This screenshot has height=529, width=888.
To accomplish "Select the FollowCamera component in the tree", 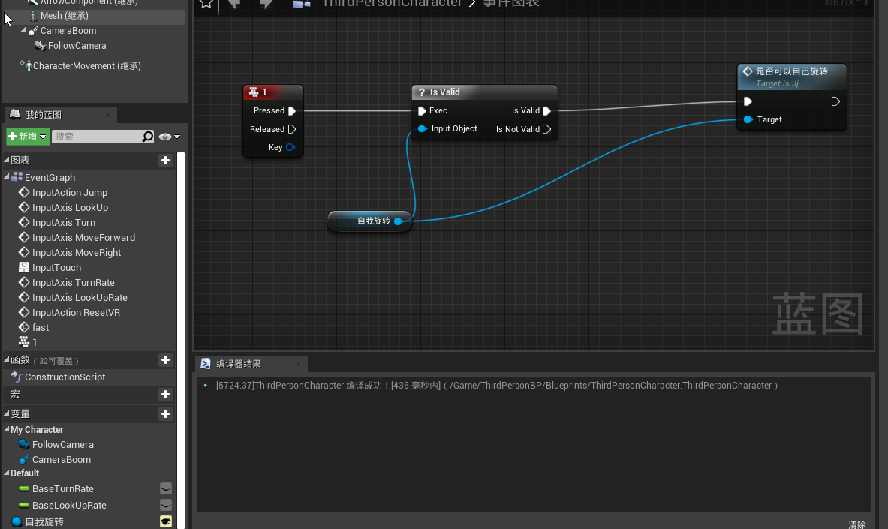I will pyautogui.click(x=77, y=45).
